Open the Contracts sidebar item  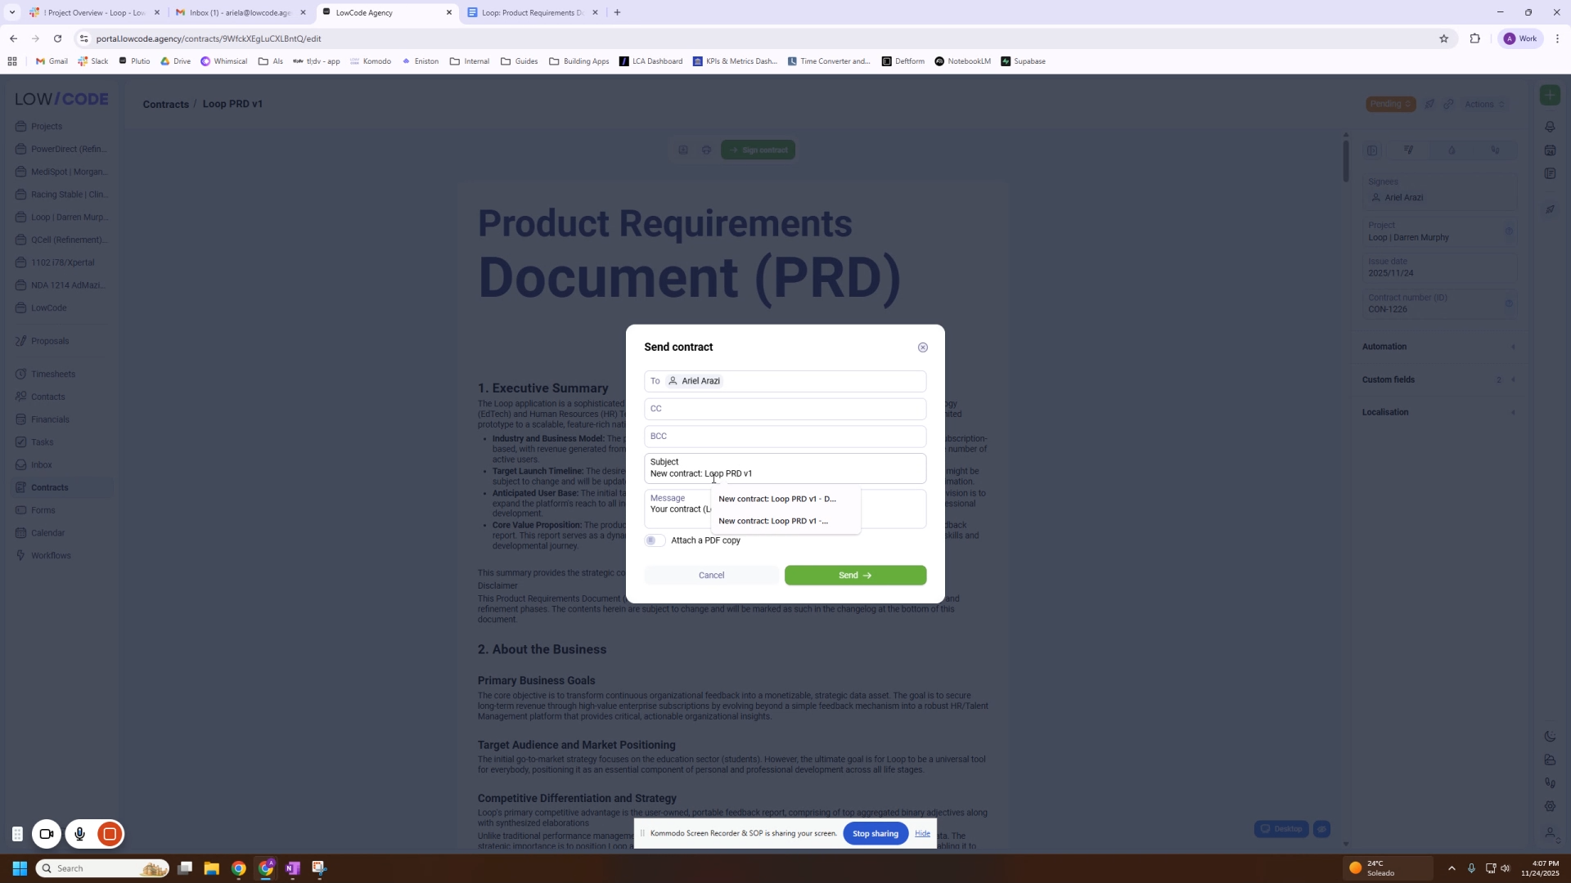pos(50,487)
